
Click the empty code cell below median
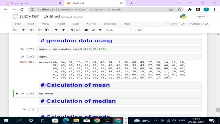coord(120,110)
